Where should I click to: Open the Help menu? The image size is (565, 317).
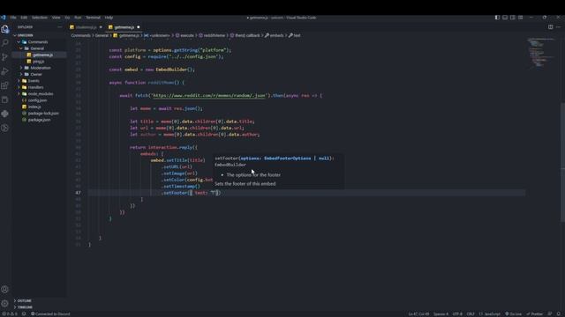109,18
